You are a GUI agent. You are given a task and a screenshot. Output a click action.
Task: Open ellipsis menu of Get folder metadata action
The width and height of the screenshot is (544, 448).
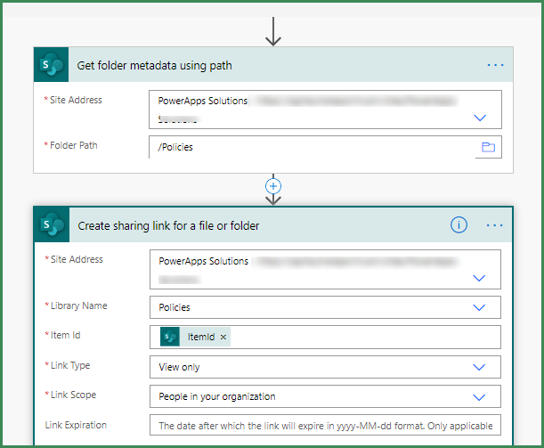[495, 65]
